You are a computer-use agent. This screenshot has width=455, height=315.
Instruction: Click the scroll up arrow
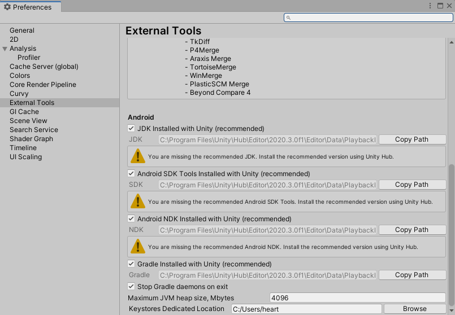[452, 42]
